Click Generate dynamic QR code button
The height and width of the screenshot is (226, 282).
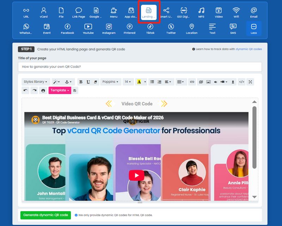tap(46, 215)
